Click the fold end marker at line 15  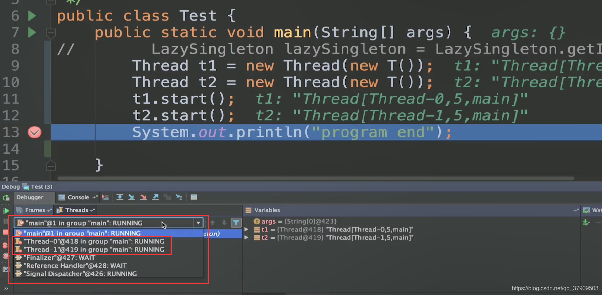coord(51,165)
